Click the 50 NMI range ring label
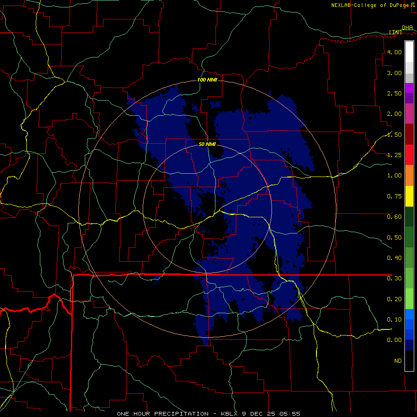 [x=207, y=144]
